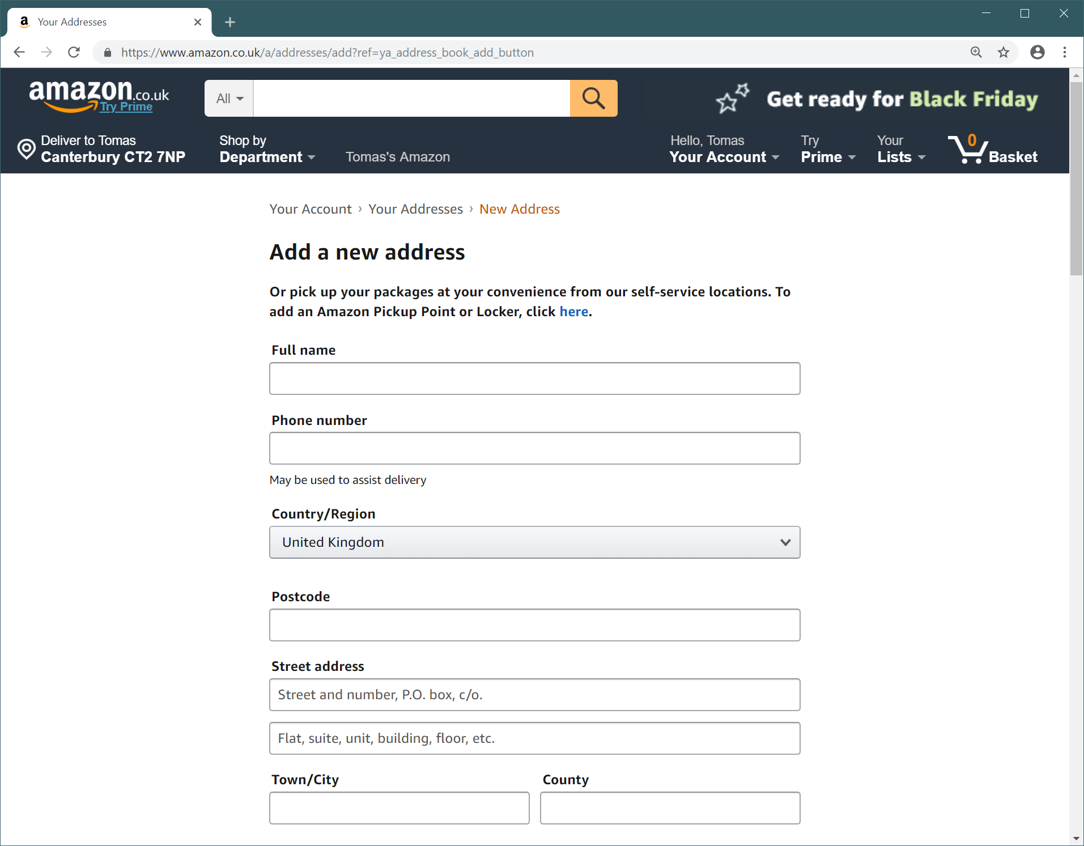Open the zoom magnifier in address bar

point(976,52)
